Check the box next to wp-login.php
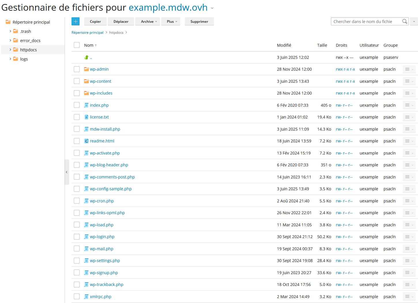This screenshot has height=303, width=418. 77,237
